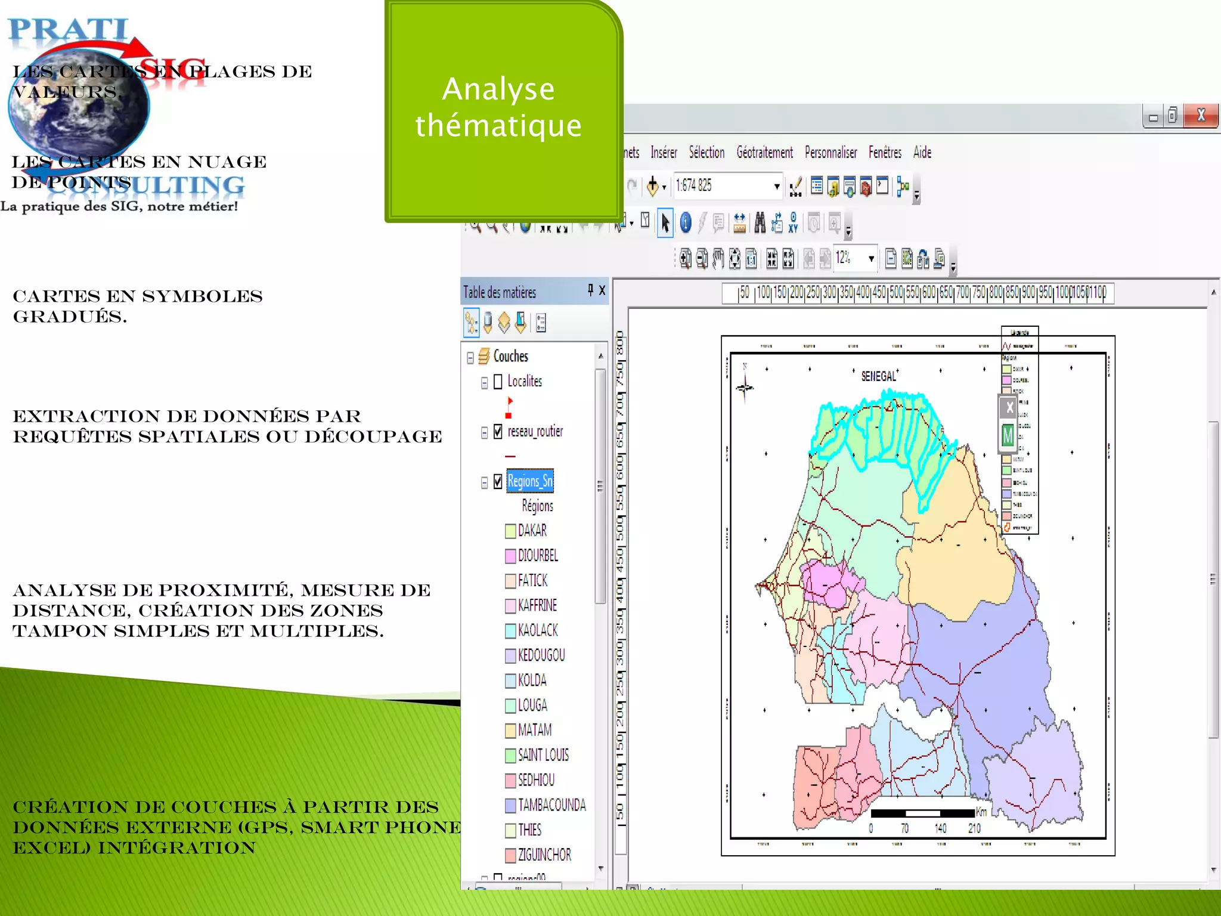Select the Regions_Sn layer name
The height and width of the screenshot is (916, 1221).
(530, 481)
